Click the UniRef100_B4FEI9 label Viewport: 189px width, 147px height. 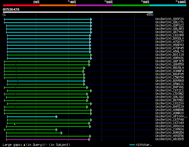point(170,107)
